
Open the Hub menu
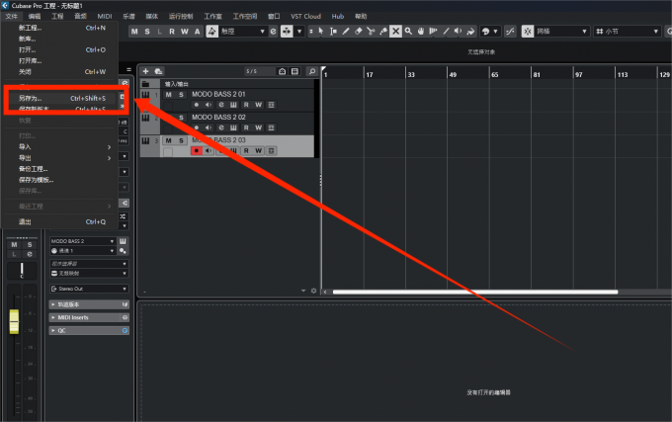tap(338, 16)
